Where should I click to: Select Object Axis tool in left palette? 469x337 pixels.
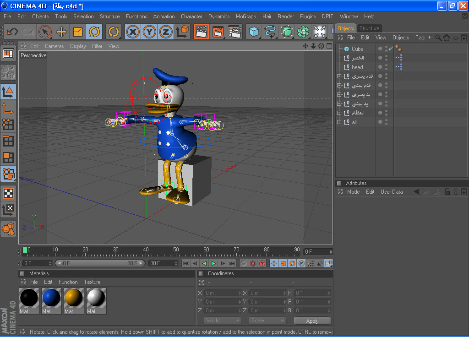click(x=8, y=108)
